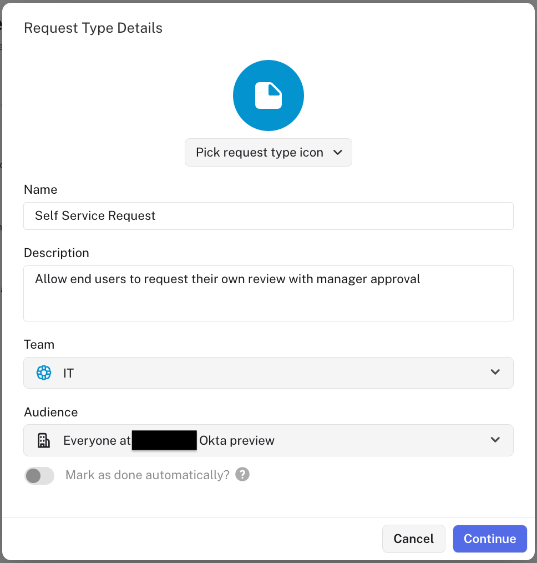The width and height of the screenshot is (537, 563).
Task: Click the Request Type Details header
Action: (x=93, y=28)
